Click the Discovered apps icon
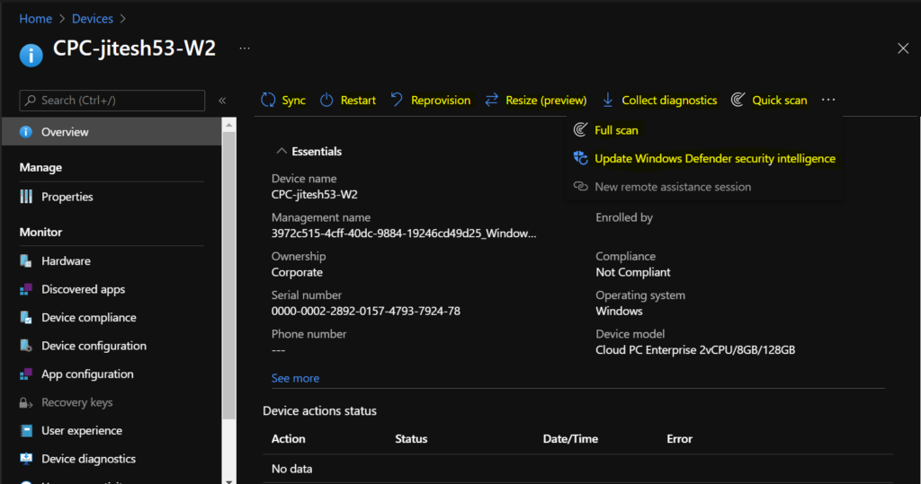This screenshot has width=921, height=484. (x=26, y=289)
